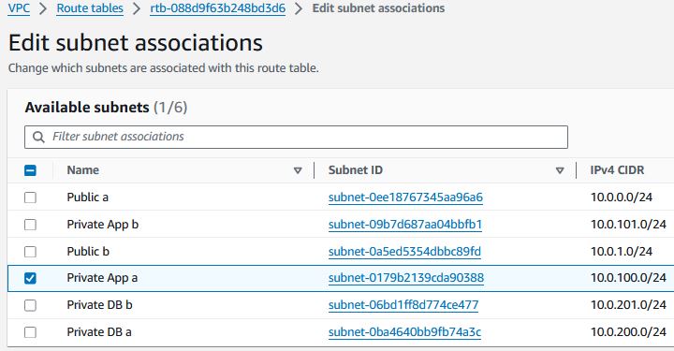Toggle the select-all subnets header checkbox
Viewport: 674px width, 351px height.
click(x=30, y=170)
